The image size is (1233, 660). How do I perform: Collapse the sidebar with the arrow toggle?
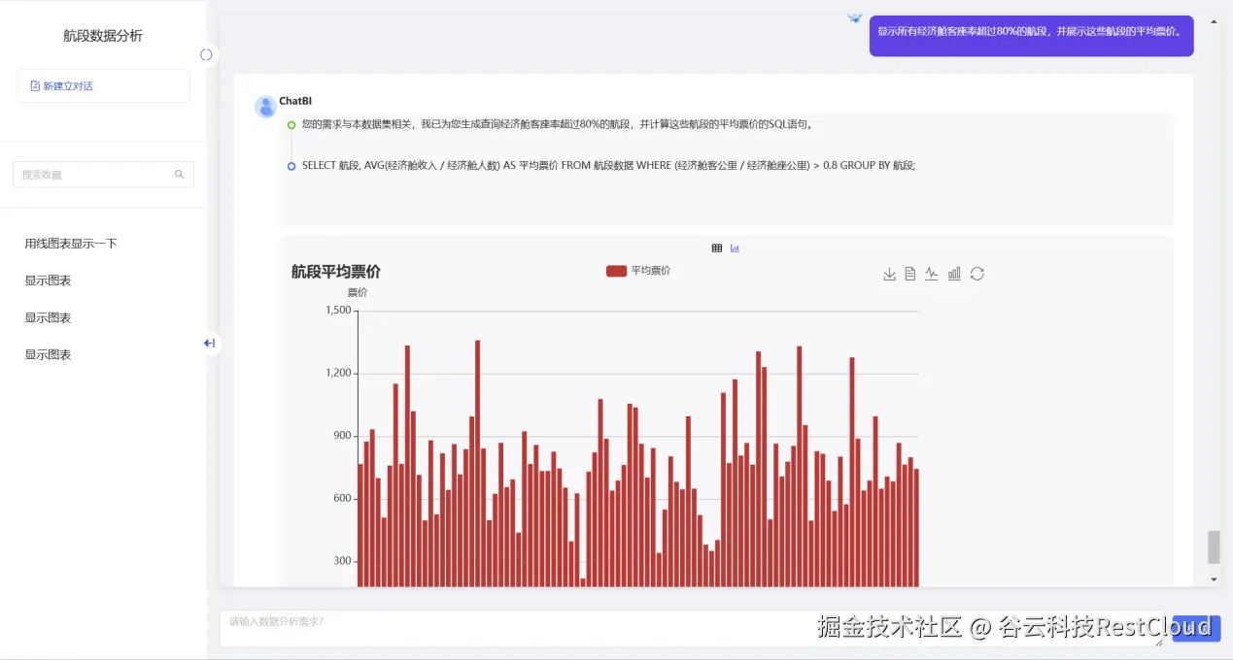(x=209, y=343)
